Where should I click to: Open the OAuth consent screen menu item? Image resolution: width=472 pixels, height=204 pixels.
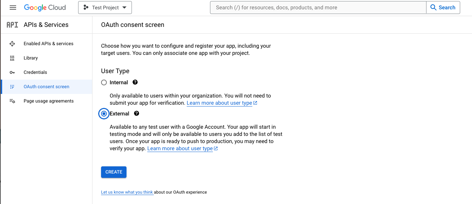click(x=46, y=87)
